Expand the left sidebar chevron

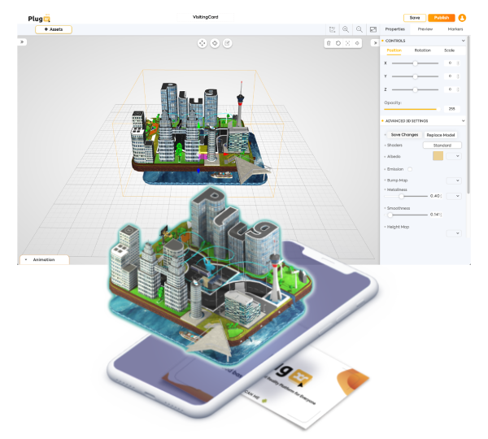pos(22,41)
